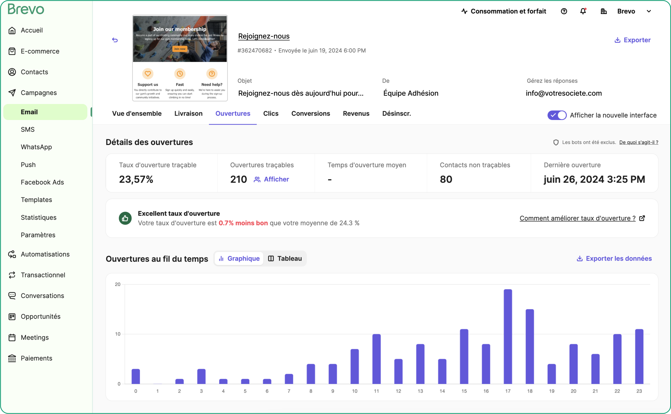Viewport: 671px width, 414px height.
Task: Switch to Tableau view
Action: [x=285, y=259]
